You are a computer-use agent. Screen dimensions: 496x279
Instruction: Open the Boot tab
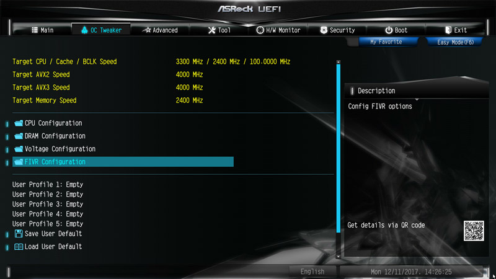coord(396,30)
